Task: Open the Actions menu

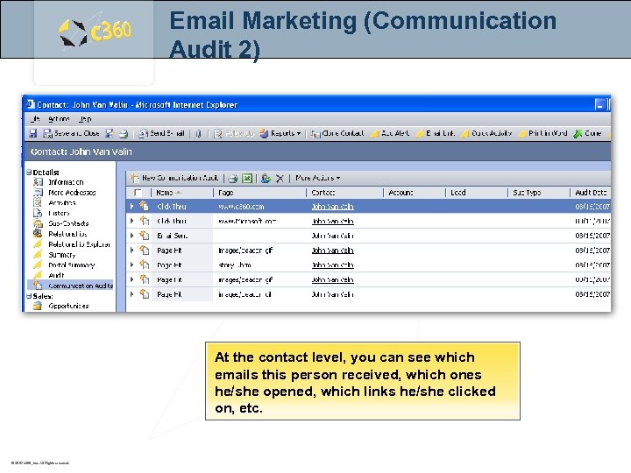Action: tap(59, 119)
